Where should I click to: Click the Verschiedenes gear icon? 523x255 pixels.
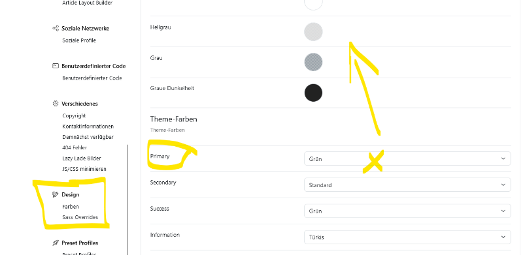[x=56, y=104]
